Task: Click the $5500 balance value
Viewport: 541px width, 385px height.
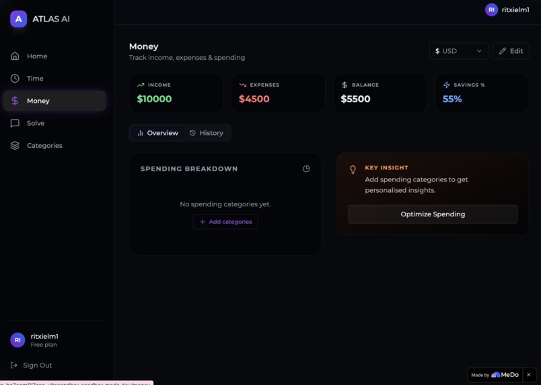Action: 355,99
